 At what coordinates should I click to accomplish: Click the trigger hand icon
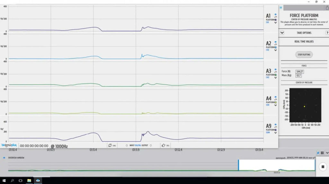click(x=164, y=145)
